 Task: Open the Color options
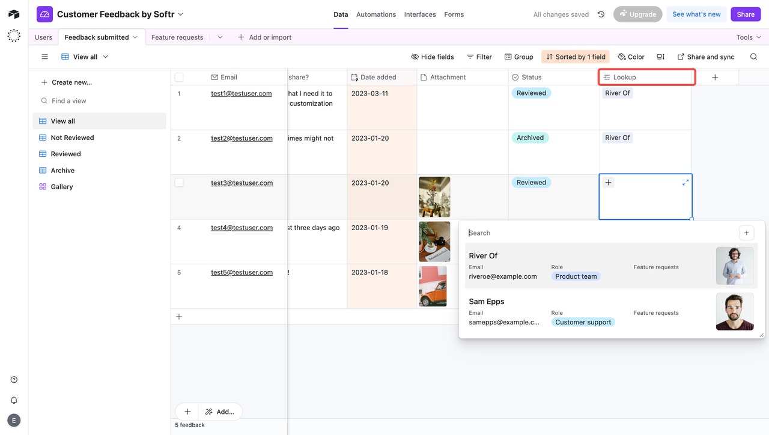[630, 56]
